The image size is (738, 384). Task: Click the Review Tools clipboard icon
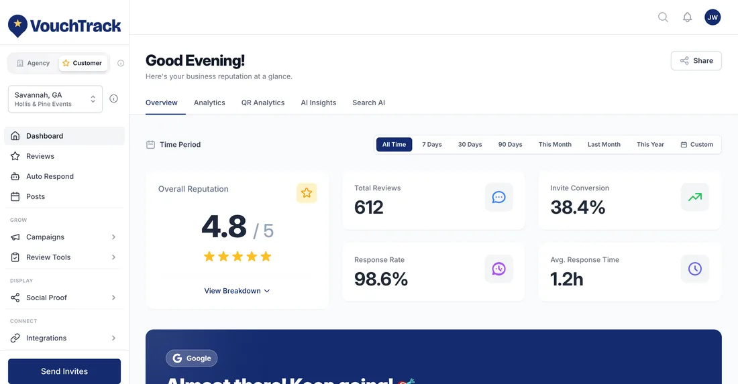pyautogui.click(x=15, y=257)
